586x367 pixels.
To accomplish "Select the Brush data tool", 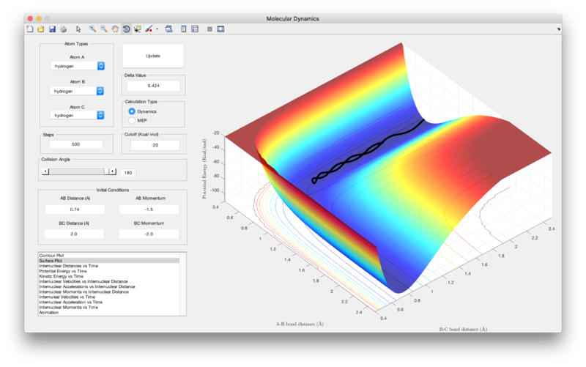I will pyautogui.click(x=149, y=29).
